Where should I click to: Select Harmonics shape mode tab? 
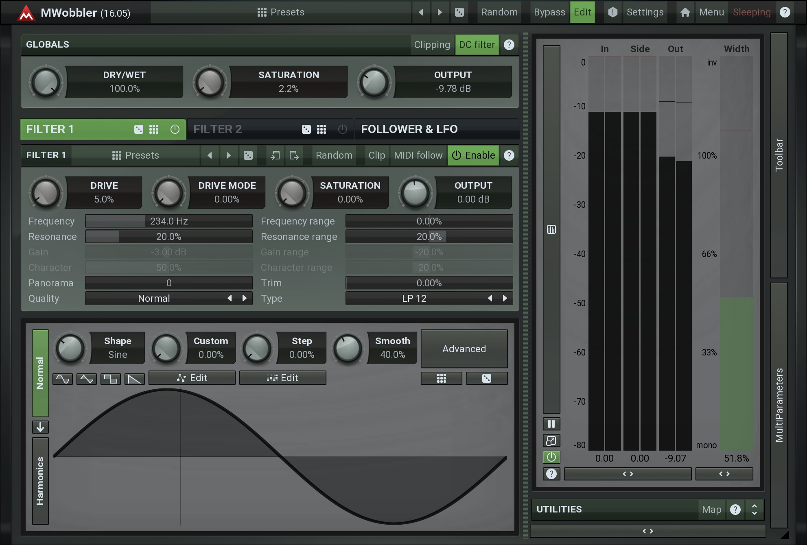[40, 481]
